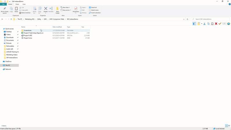Pin to Quick access in ribbon

(x=5, y=10)
